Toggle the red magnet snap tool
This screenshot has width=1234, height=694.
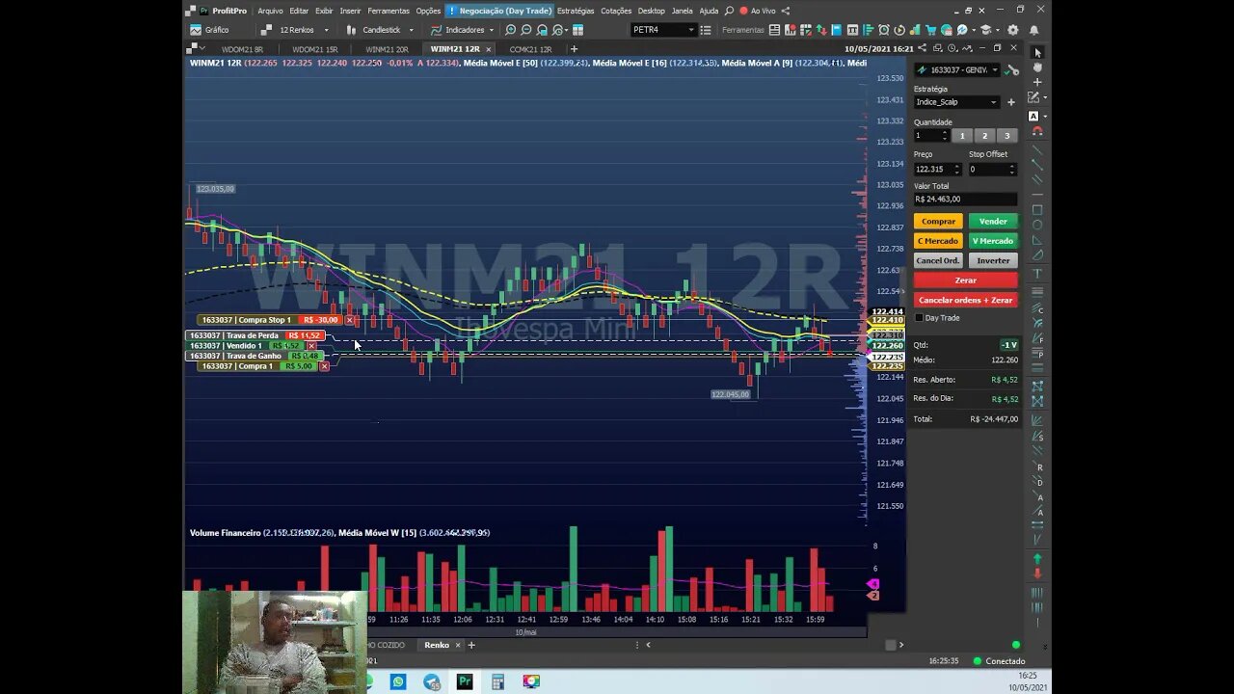(x=1037, y=131)
